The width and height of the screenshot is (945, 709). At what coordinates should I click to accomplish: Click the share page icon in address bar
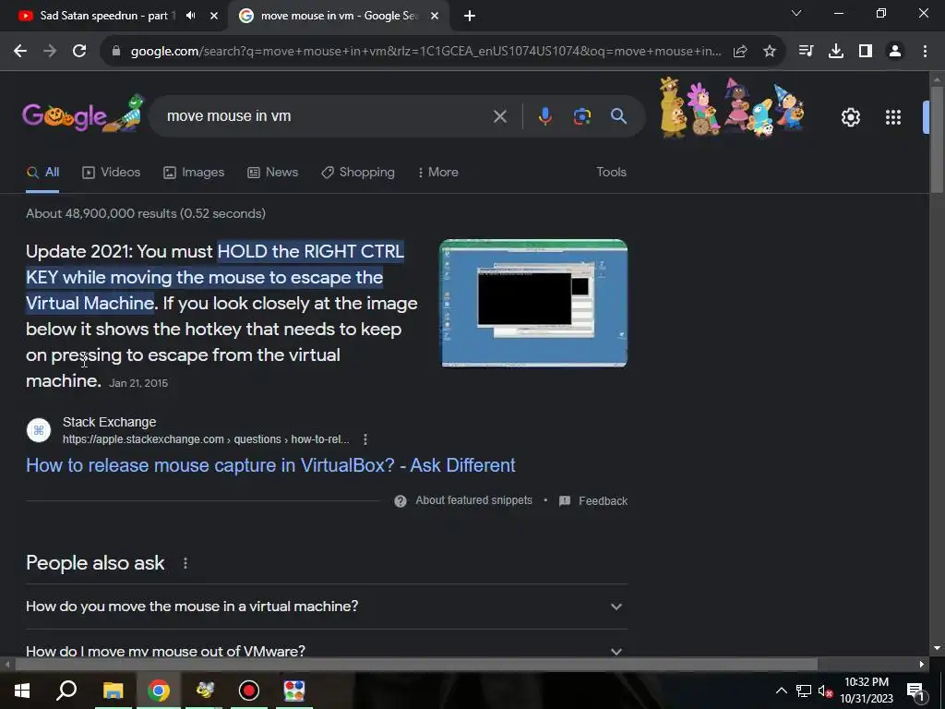pos(740,52)
